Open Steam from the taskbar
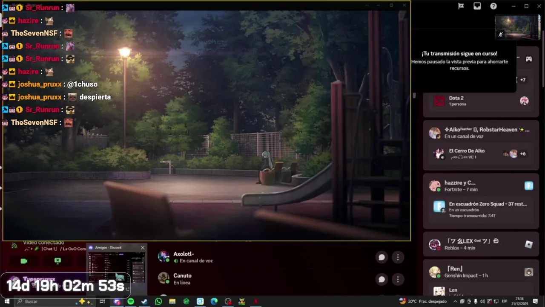Image resolution: width=545 pixels, height=307 pixels. pos(144,301)
